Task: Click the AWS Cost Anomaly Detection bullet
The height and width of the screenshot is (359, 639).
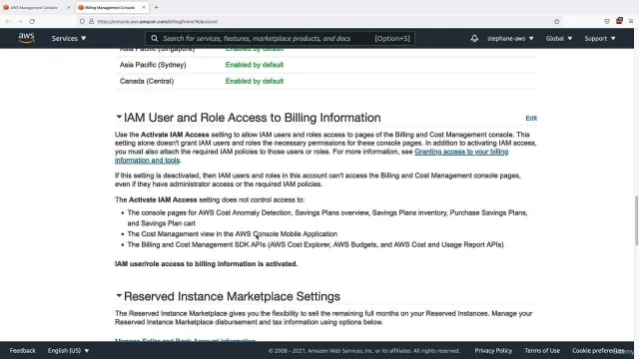Action: (x=327, y=217)
